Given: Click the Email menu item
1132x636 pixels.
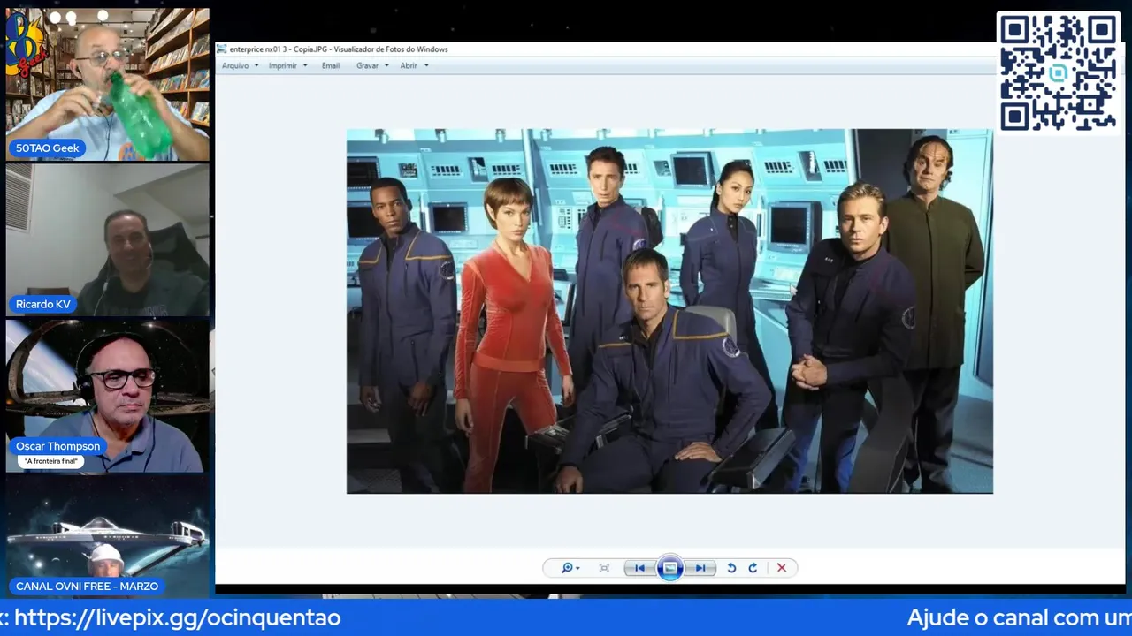Looking at the screenshot, I should 330,65.
